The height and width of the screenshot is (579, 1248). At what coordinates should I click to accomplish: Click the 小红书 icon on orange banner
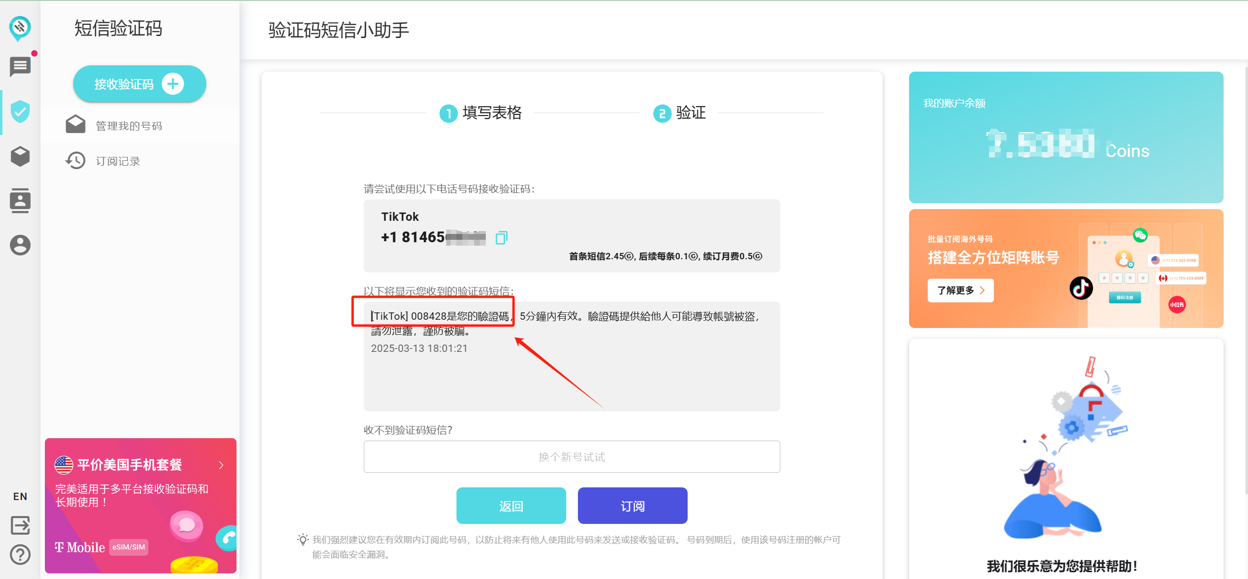(1176, 305)
